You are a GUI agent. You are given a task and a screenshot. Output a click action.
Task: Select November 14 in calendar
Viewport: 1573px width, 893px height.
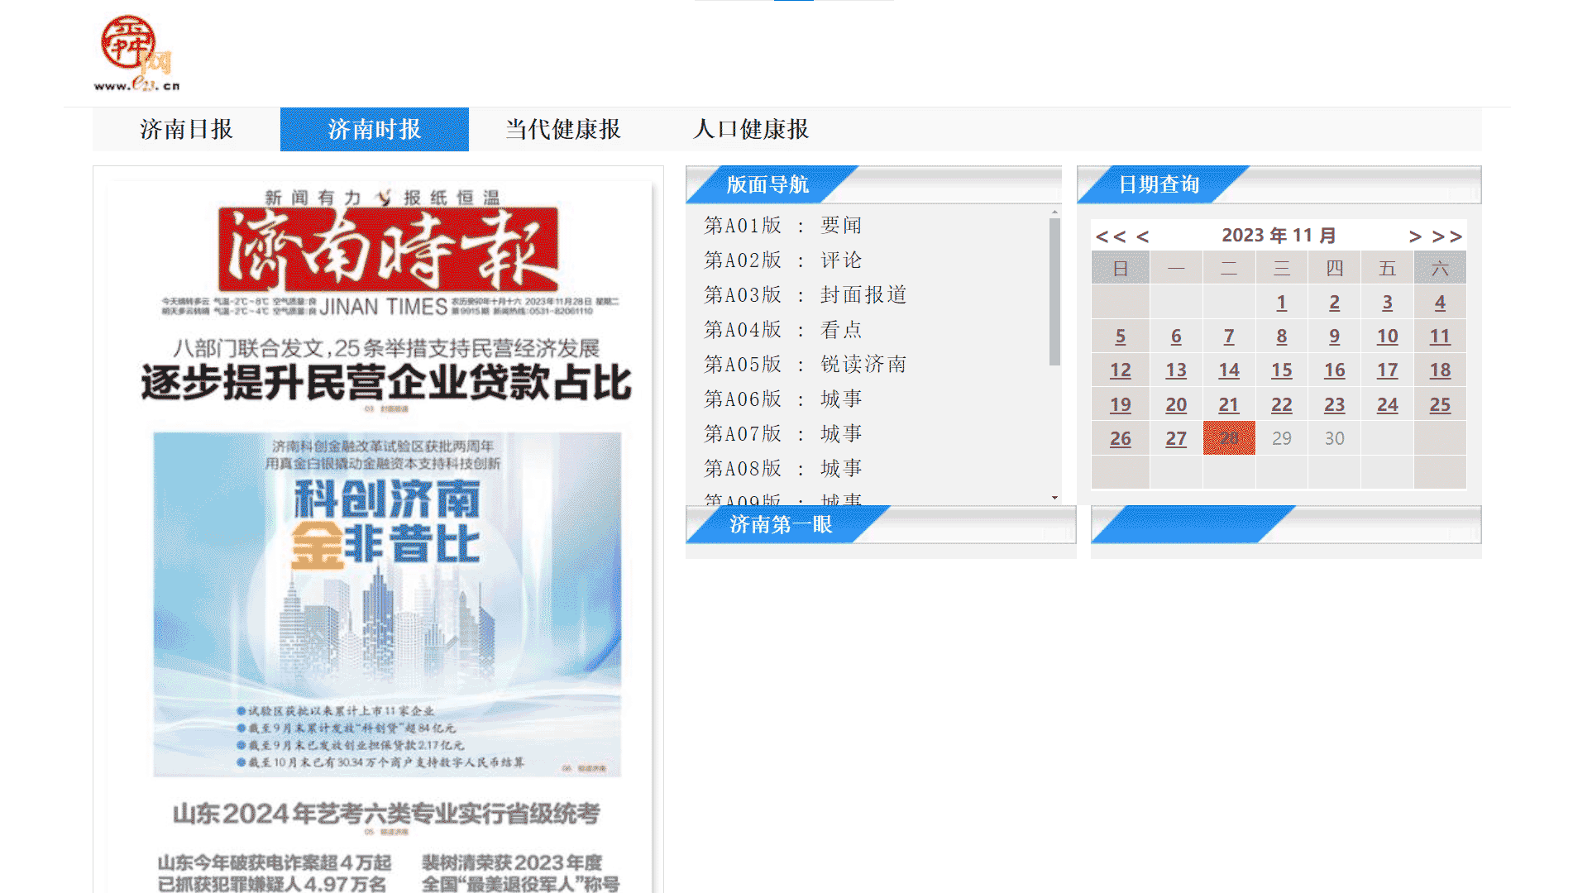[x=1229, y=370]
